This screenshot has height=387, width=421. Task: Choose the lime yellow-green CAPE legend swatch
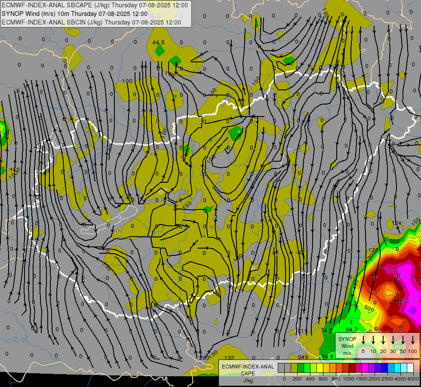coord(313,368)
